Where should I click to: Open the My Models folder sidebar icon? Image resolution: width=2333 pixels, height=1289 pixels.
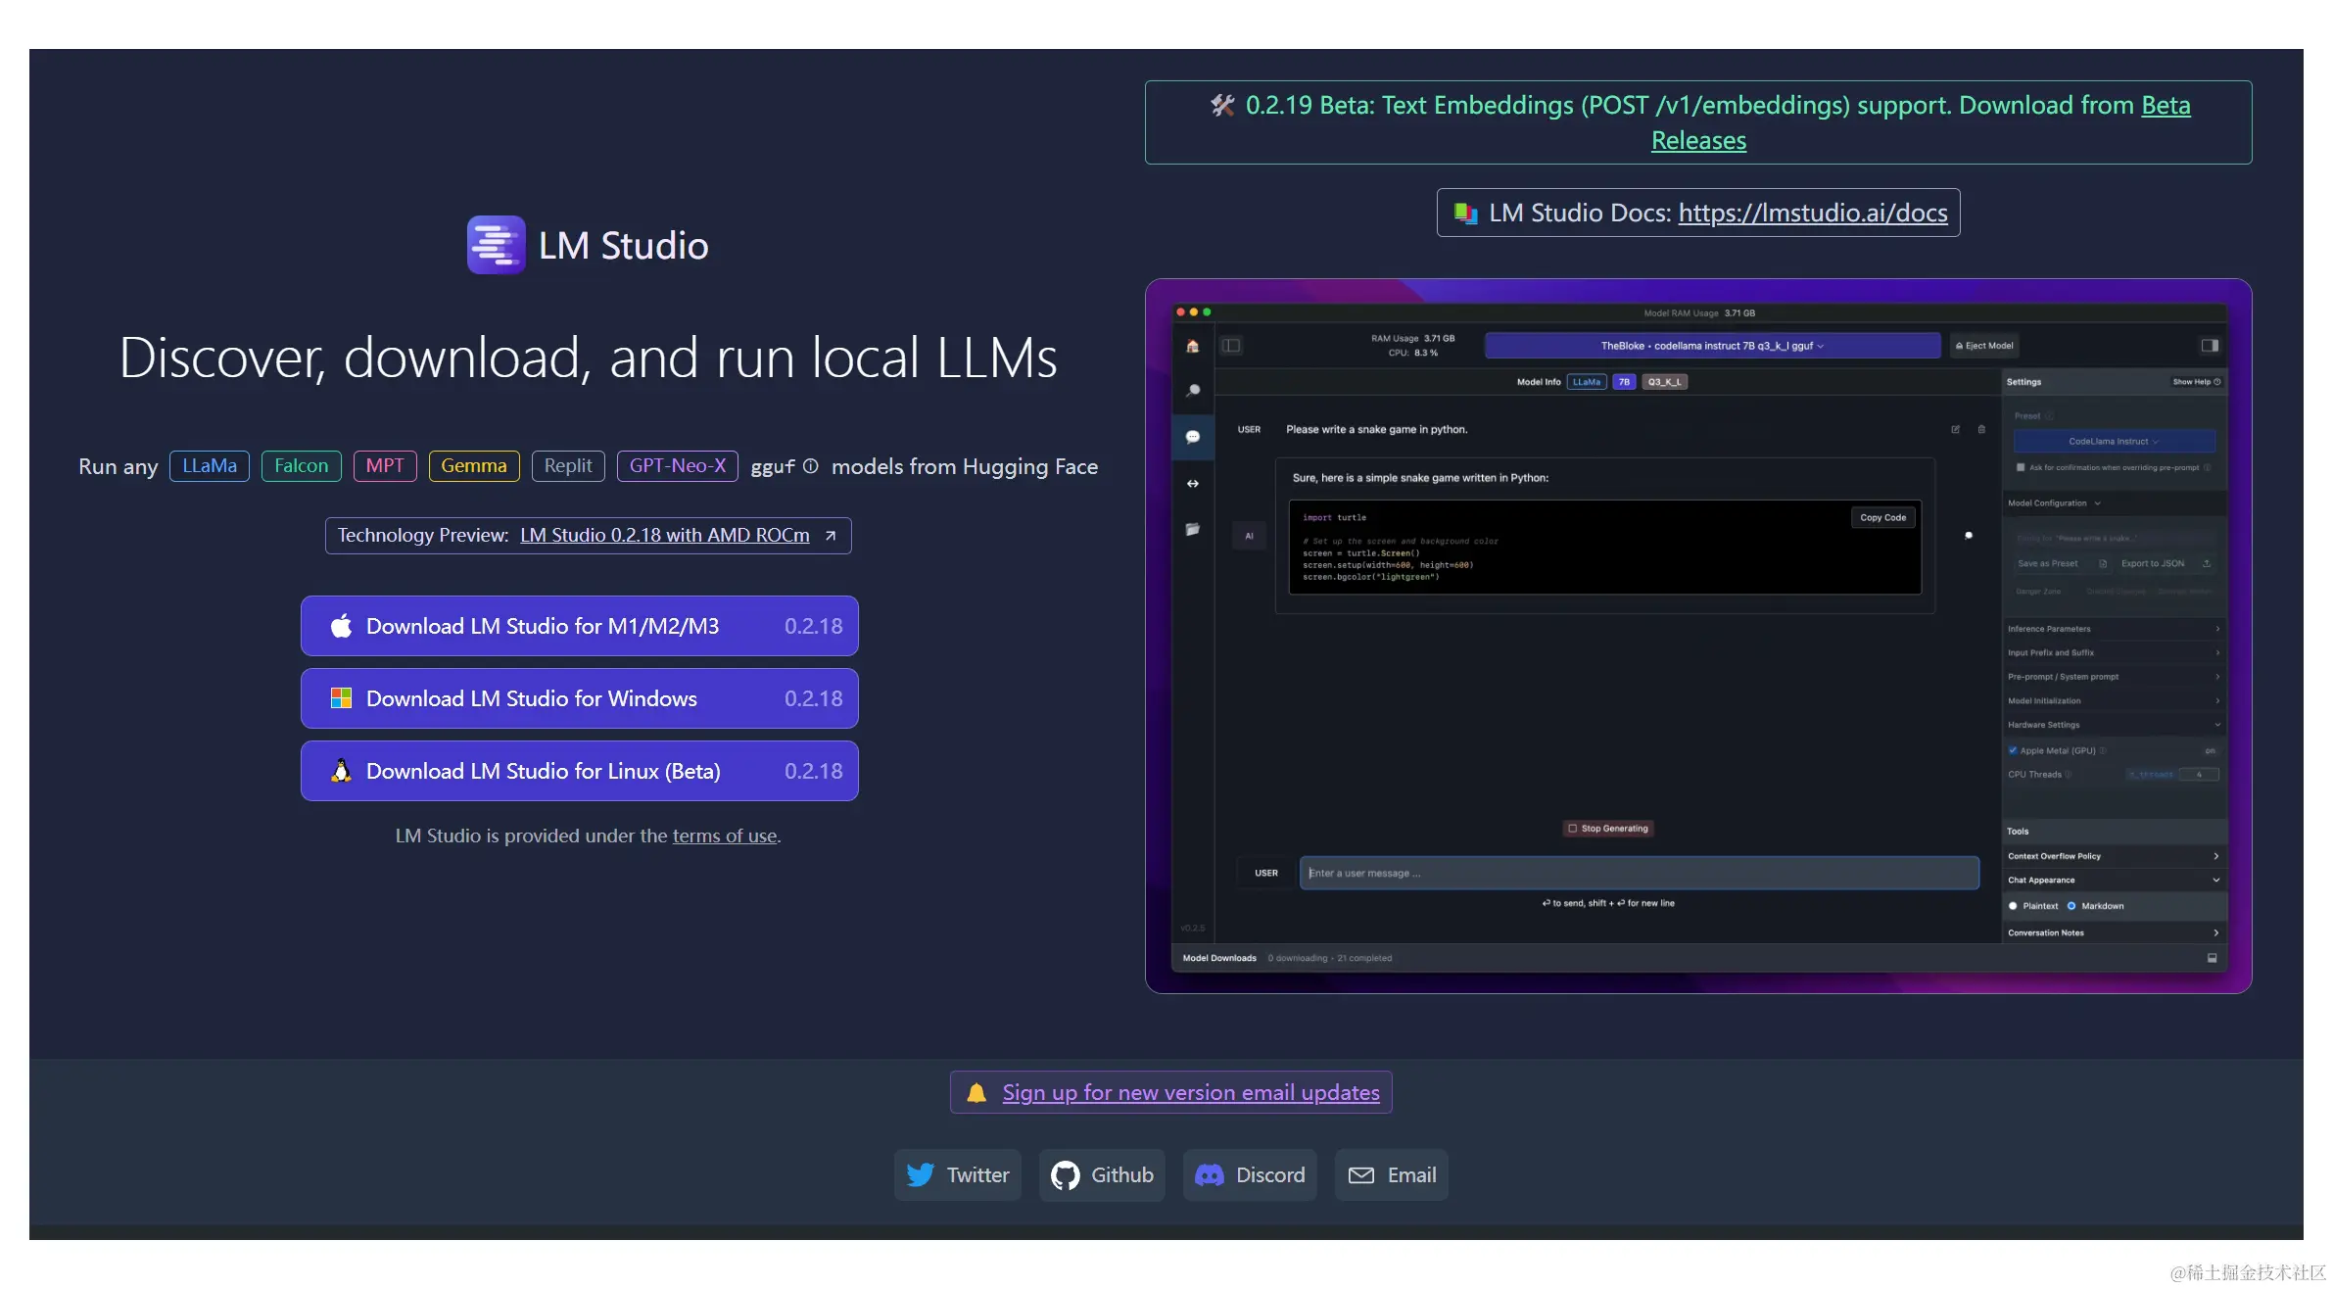pos(1193,530)
